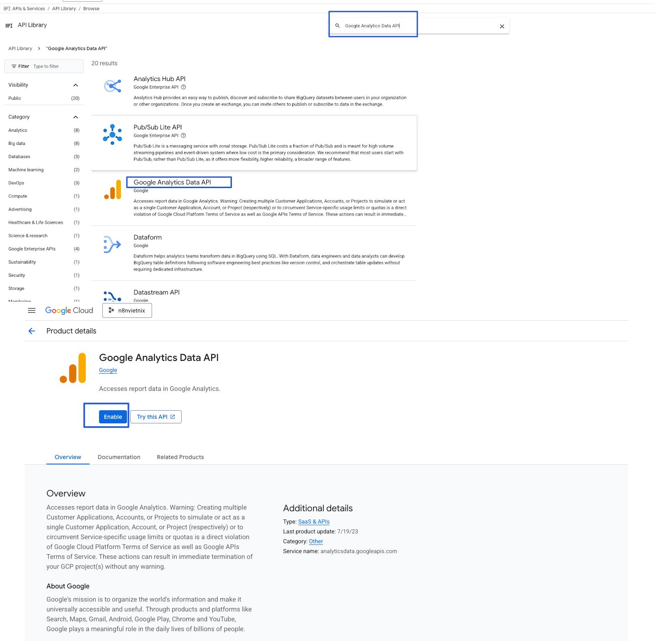Open the SaaS & APIs type link
The image size is (655, 641).
click(314, 522)
